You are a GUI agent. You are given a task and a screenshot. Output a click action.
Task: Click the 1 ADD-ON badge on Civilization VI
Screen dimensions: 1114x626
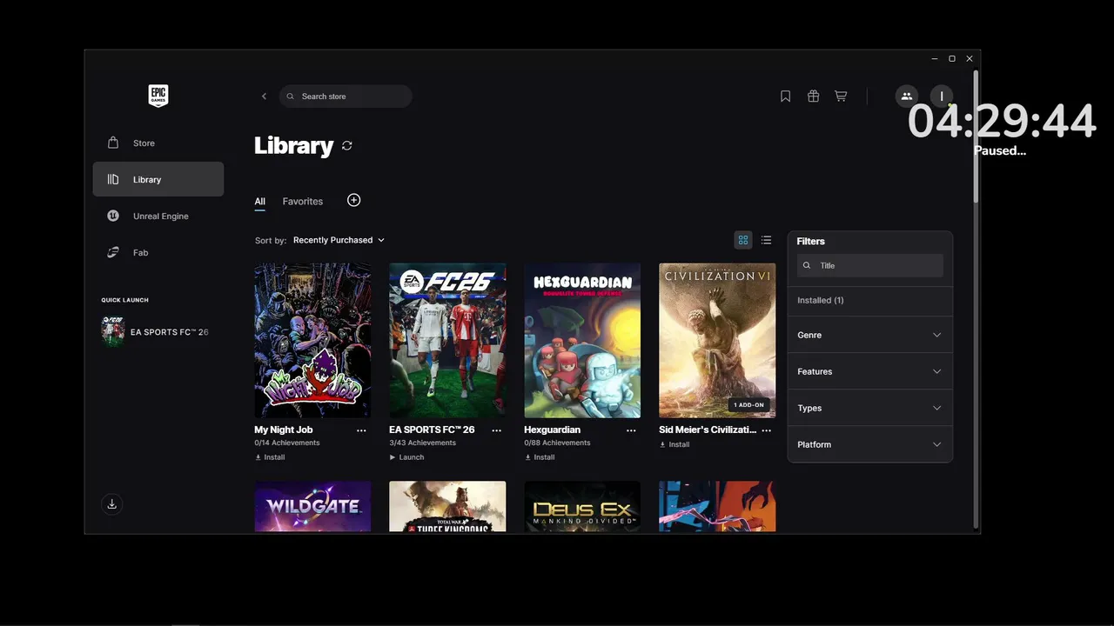[x=749, y=405]
